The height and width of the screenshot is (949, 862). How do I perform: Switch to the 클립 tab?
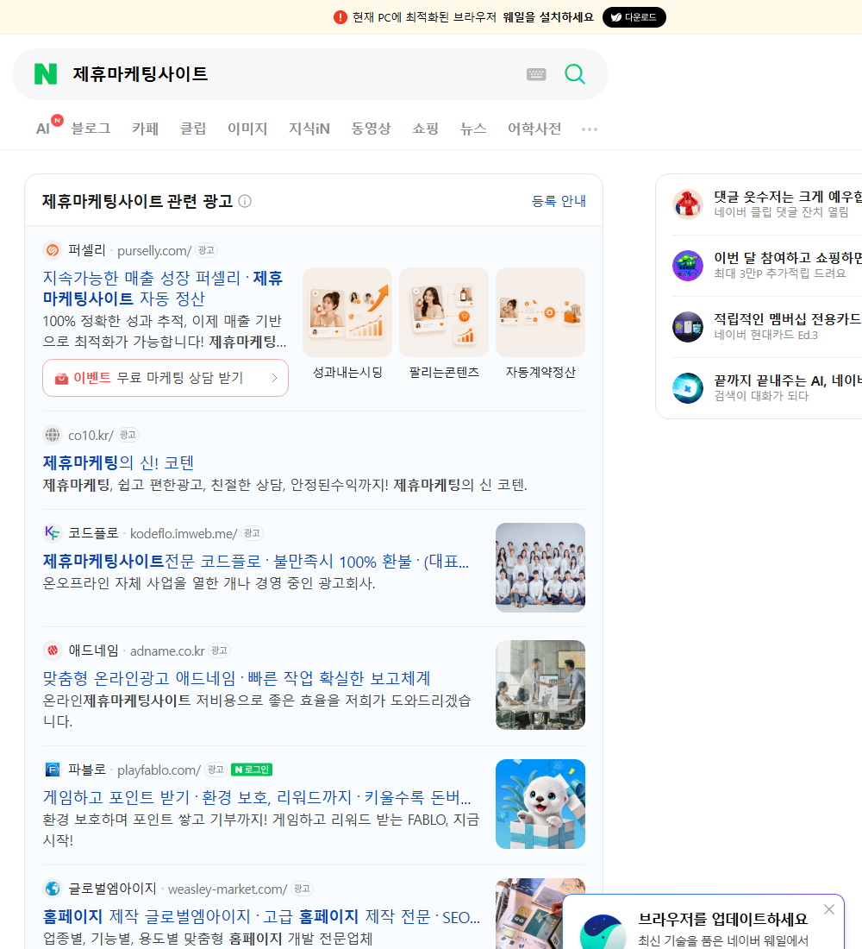[x=193, y=129]
